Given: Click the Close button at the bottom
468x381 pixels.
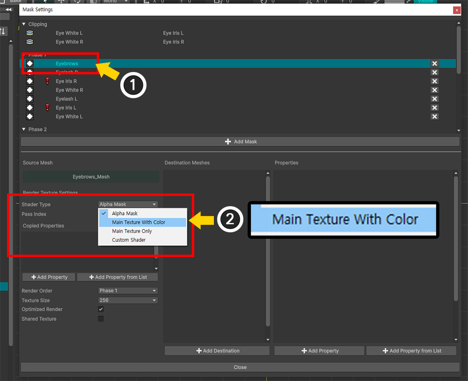Looking at the screenshot, I should pos(240,367).
